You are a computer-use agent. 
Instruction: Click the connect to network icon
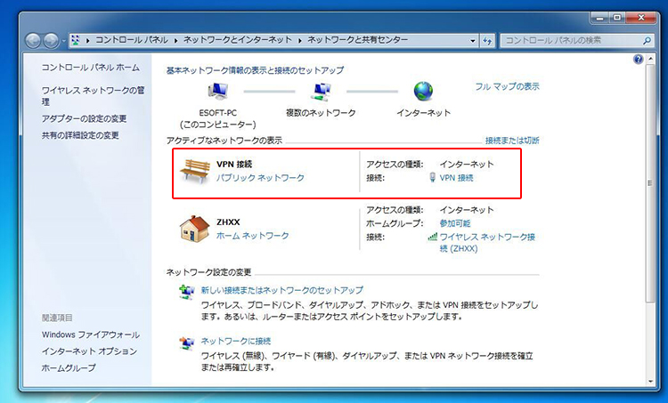click(186, 343)
